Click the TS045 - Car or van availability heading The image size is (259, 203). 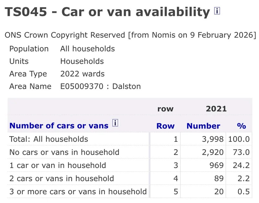click(x=107, y=12)
